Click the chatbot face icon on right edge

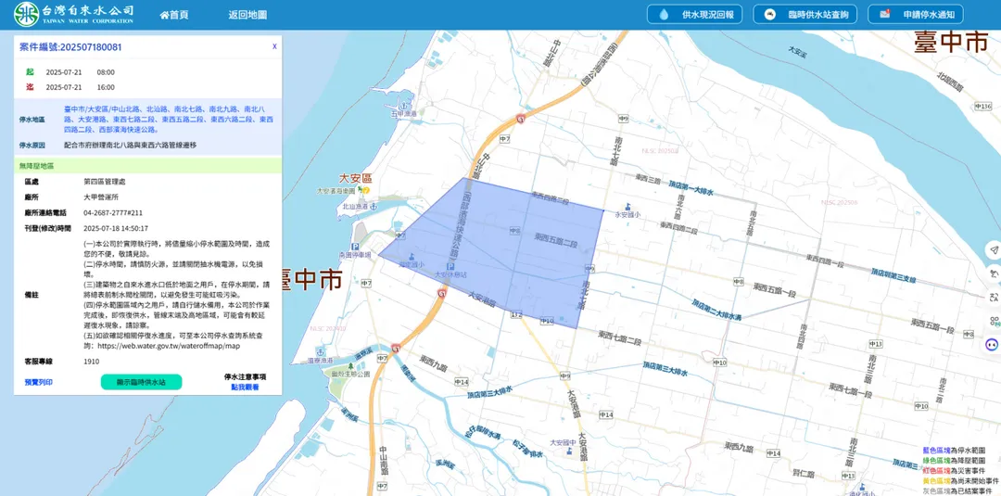click(x=992, y=344)
